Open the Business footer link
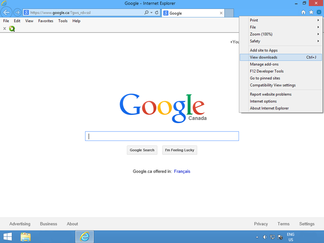 pos(49,224)
